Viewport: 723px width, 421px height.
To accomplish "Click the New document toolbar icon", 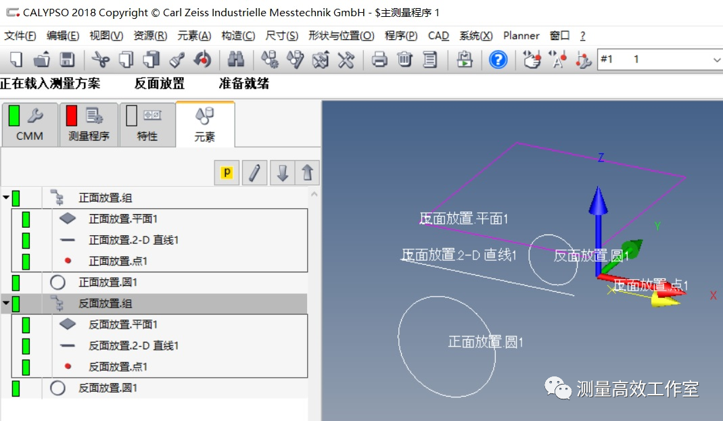I will 16,59.
